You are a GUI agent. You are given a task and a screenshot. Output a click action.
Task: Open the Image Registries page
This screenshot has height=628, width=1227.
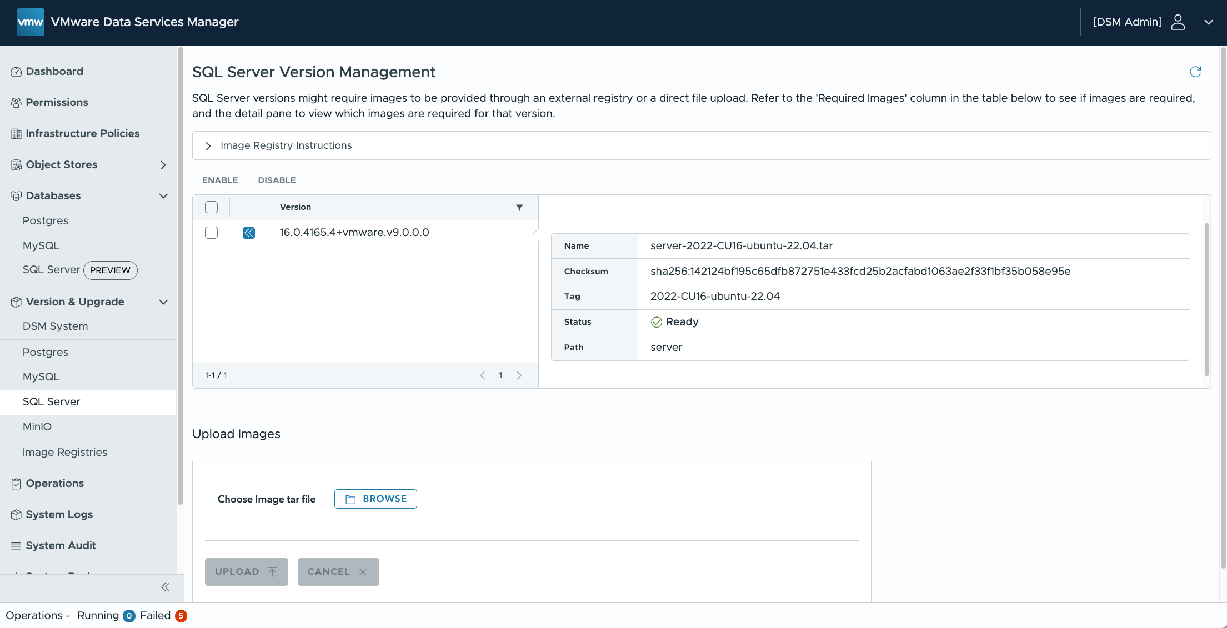click(x=65, y=452)
